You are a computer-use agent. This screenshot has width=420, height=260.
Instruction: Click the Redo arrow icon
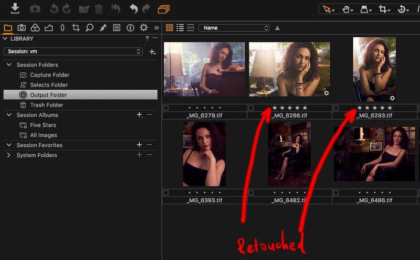tap(146, 9)
